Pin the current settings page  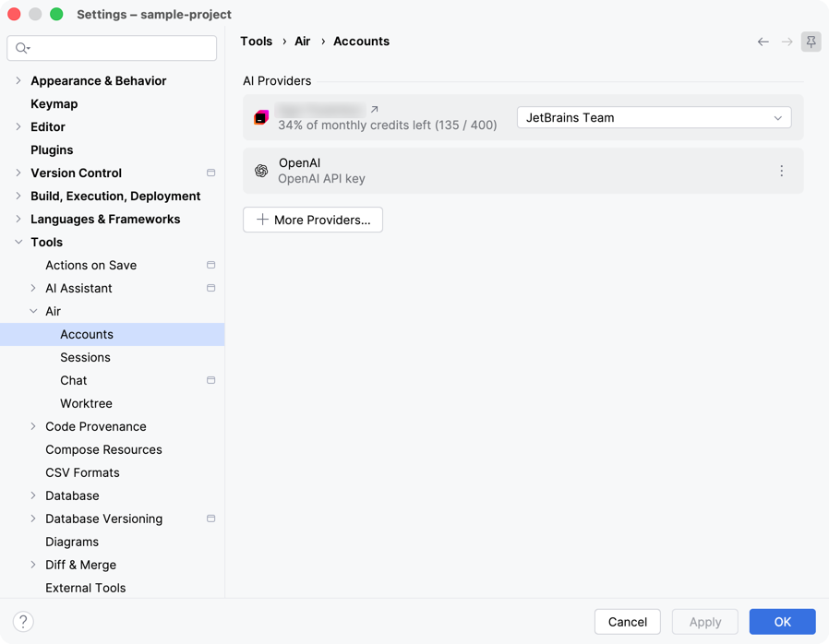coord(811,42)
